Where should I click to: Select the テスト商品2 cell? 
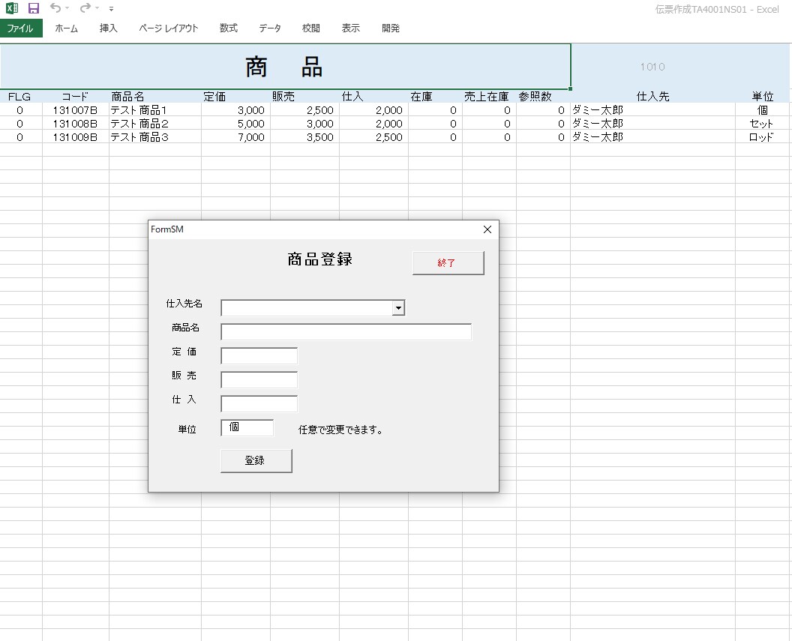click(155, 124)
